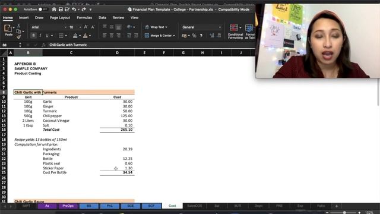Click the Decrease Font Size icon
The width and height of the screenshot is (380, 214).
pyautogui.click(x=93, y=27)
